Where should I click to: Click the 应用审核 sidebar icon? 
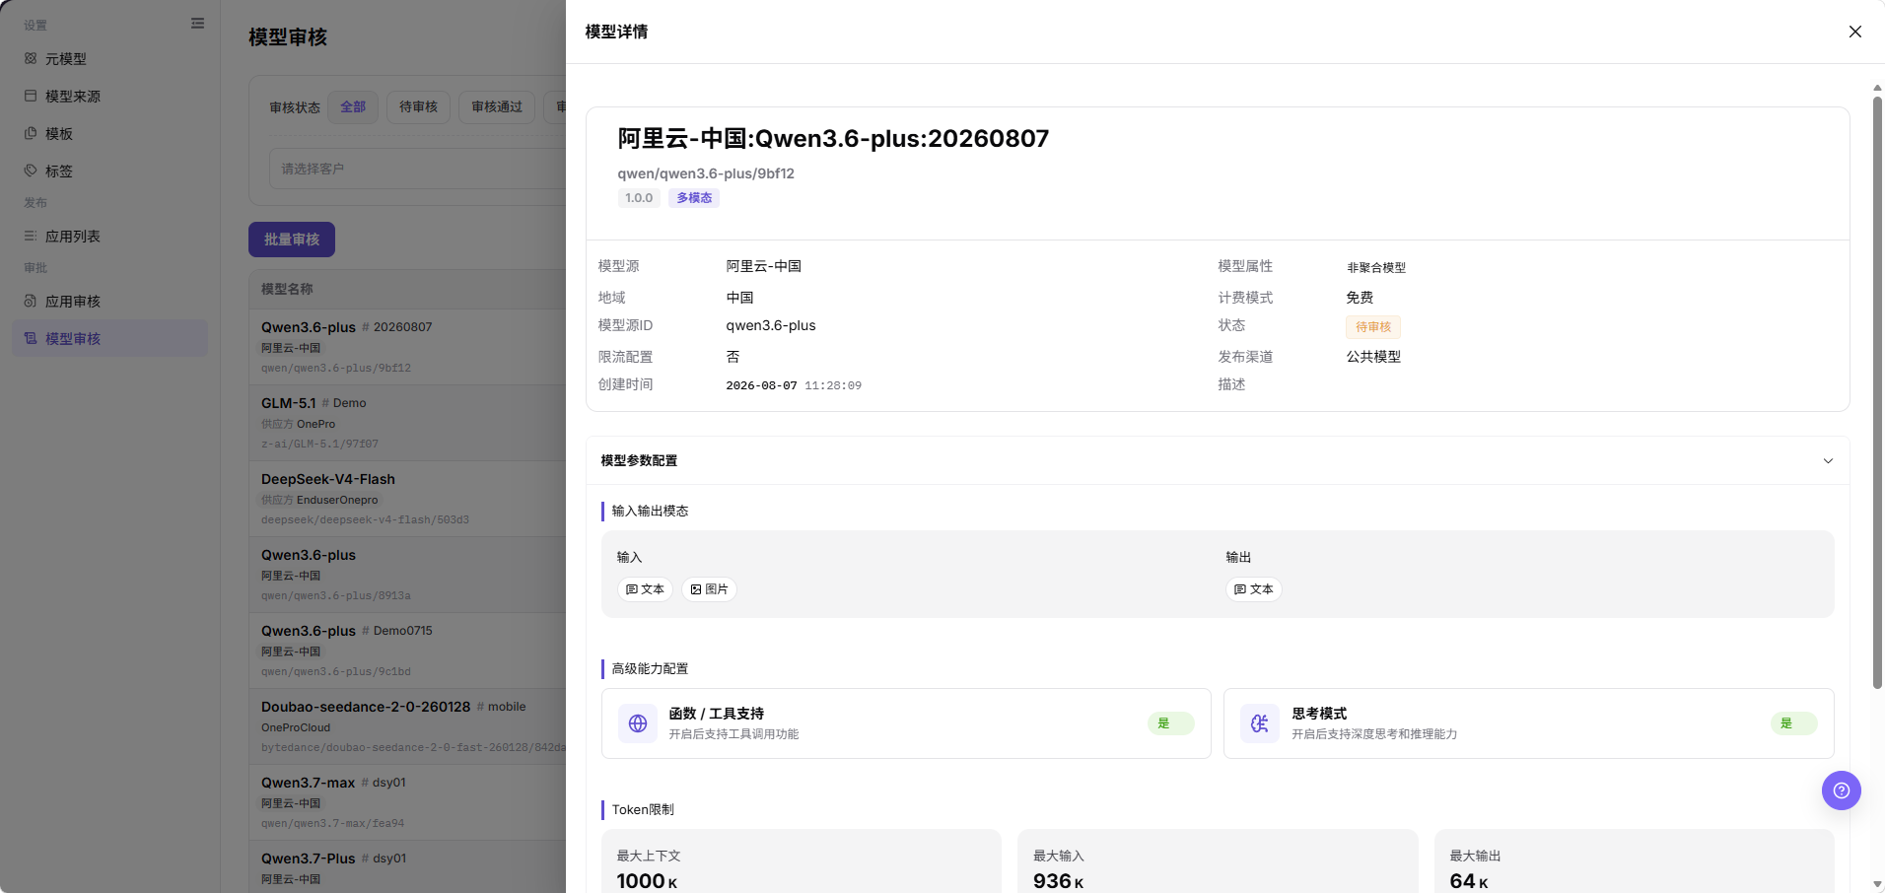click(x=31, y=302)
